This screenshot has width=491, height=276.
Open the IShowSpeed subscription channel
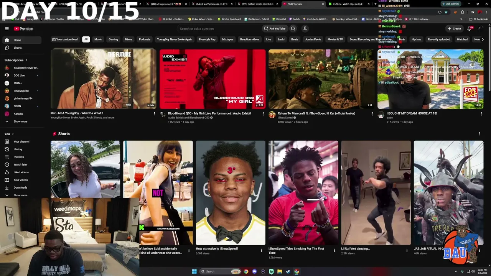pyautogui.click(x=22, y=91)
